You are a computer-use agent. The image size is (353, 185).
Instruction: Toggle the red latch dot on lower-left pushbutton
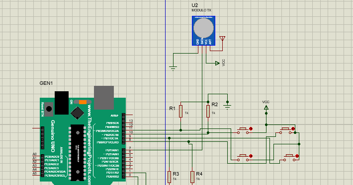coord(251,156)
